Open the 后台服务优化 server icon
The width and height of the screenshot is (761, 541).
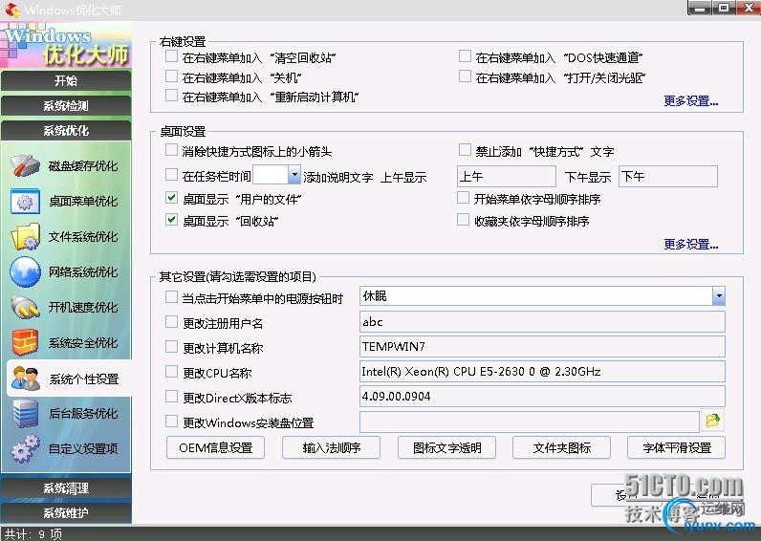pyautogui.click(x=25, y=413)
